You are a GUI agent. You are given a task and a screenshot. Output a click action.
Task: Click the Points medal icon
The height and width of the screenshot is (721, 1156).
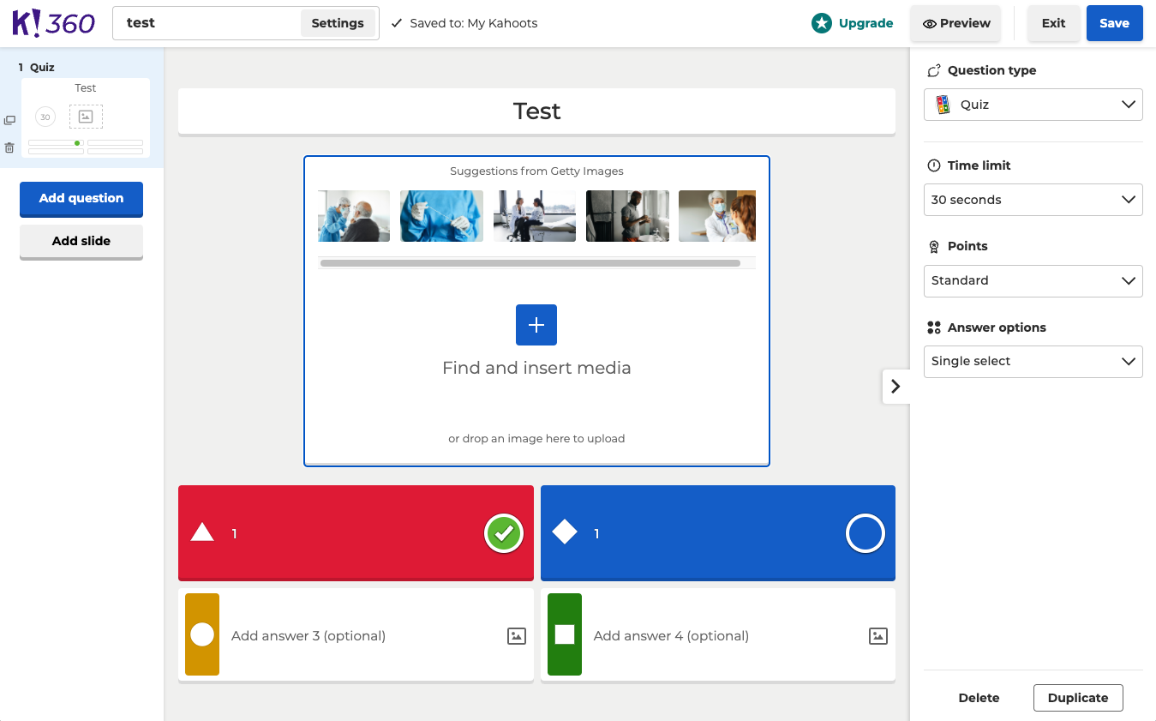pos(934,246)
